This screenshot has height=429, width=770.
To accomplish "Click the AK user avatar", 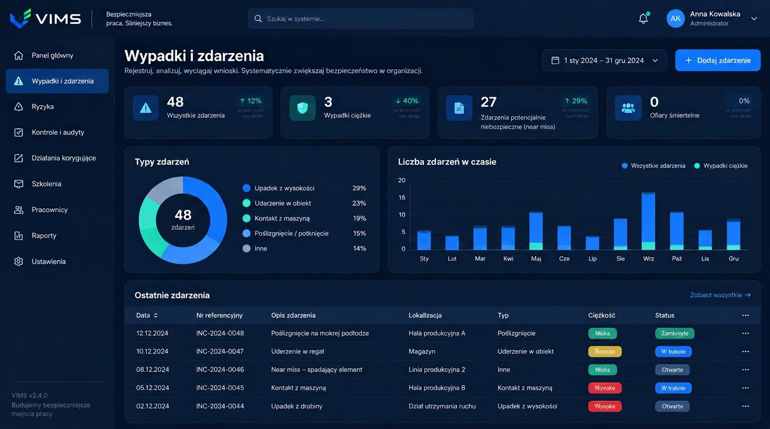I will coord(675,18).
